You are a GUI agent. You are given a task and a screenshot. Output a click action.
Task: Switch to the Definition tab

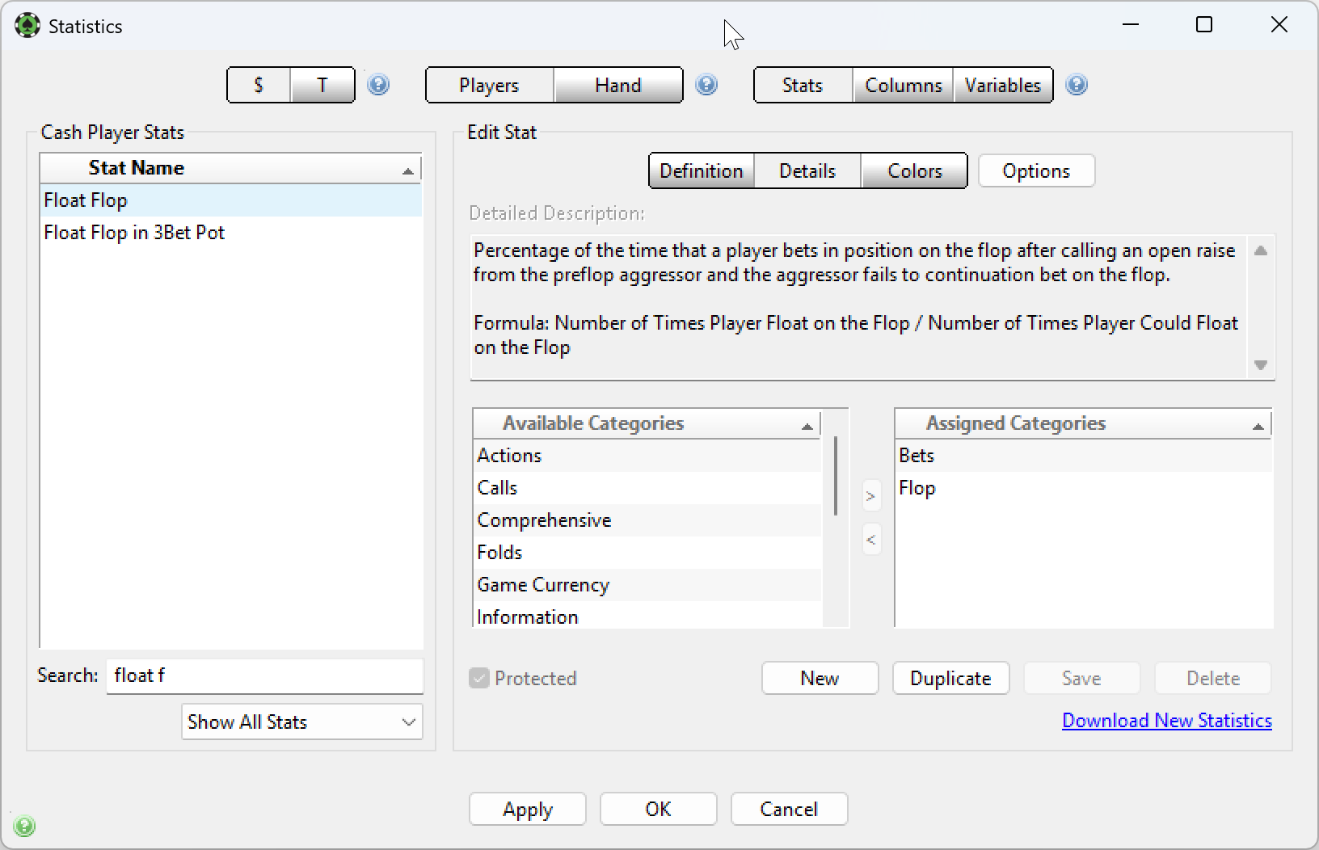click(702, 170)
